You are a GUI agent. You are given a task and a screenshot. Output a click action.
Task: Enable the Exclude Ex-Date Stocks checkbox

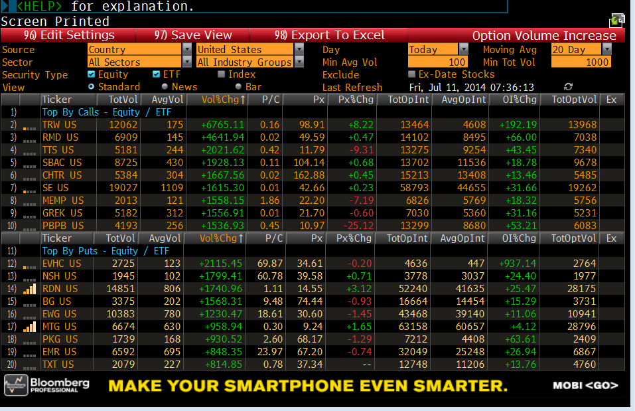point(412,74)
